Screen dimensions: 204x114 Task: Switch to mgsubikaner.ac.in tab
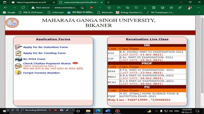pyautogui.click(x=31, y=2)
